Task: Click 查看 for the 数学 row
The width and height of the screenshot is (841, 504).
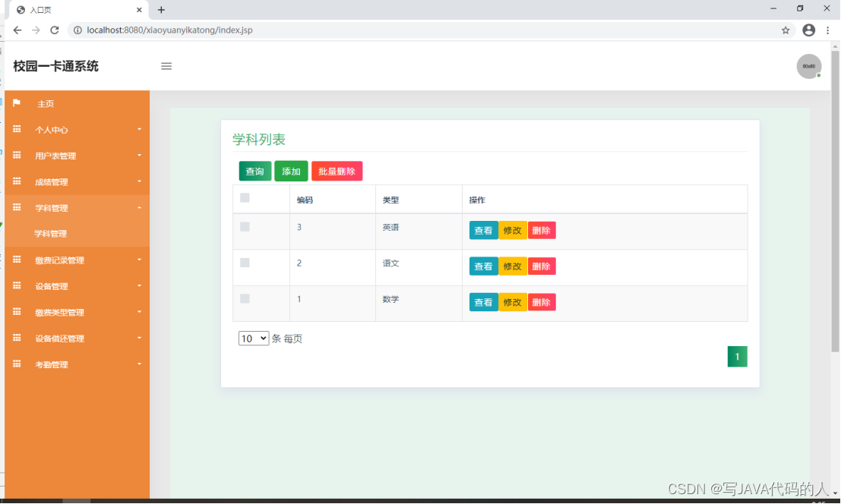Action: [483, 302]
